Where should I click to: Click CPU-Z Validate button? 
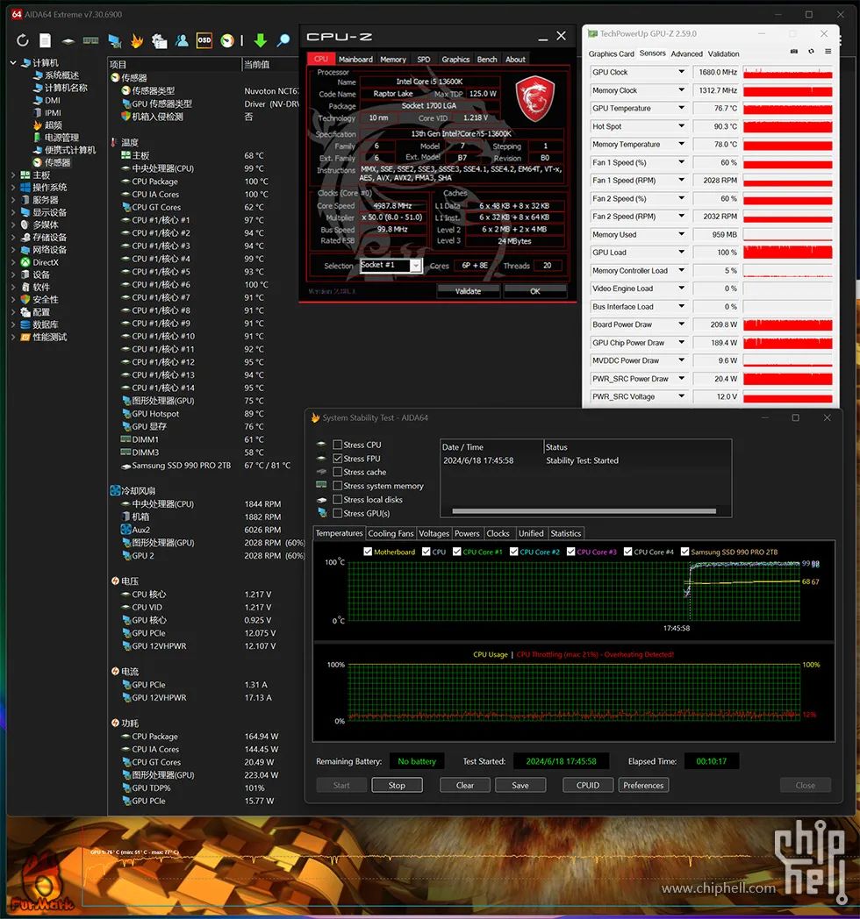pyautogui.click(x=468, y=291)
